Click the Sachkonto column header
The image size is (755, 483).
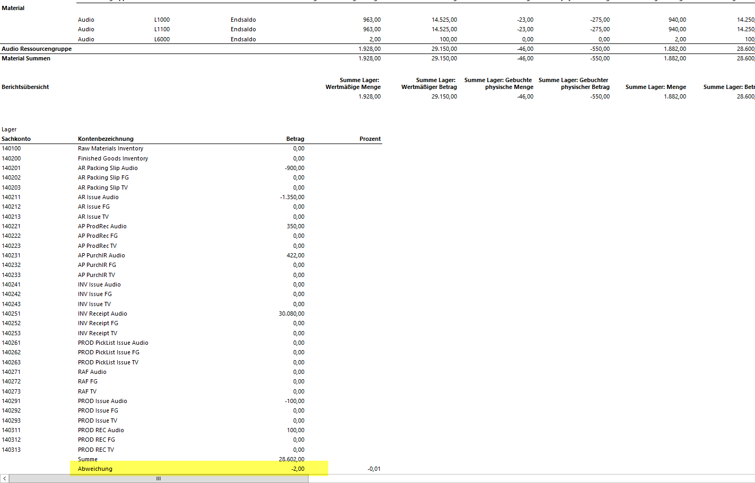click(x=16, y=139)
